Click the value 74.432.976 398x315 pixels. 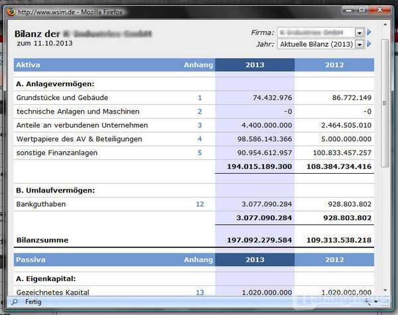273,97
